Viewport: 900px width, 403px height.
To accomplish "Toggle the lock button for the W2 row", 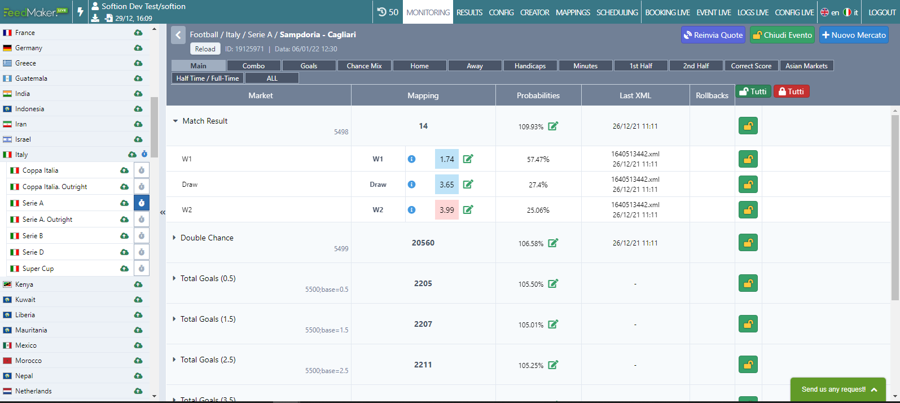I will (x=748, y=210).
